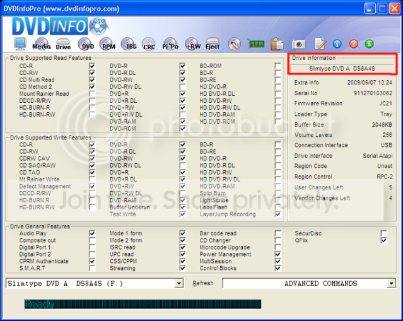
Task: Start the CRC check icon
Action: [x=149, y=44]
